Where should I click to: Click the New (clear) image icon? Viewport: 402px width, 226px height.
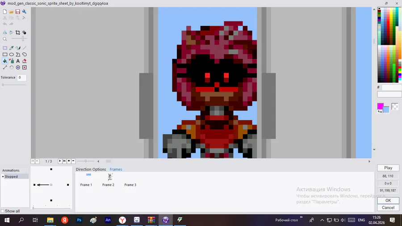point(5,12)
